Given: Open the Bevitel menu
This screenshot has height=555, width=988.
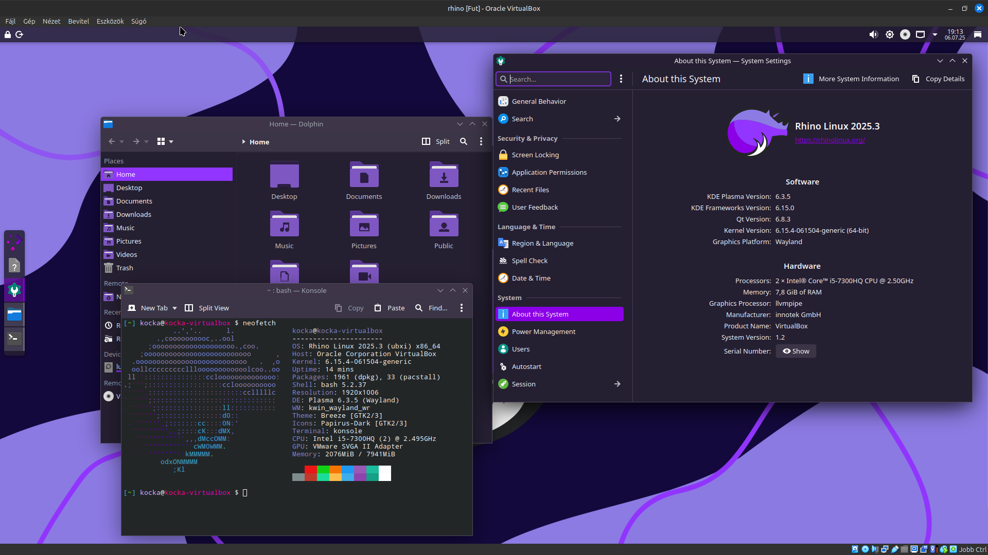Looking at the screenshot, I should 79,21.
